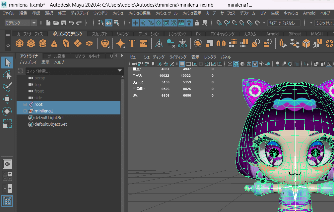This screenshot has width=334, height=212.
Task: Create a polygon torus from the shelf
Action: point(66,43)
